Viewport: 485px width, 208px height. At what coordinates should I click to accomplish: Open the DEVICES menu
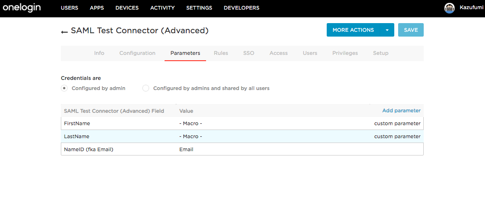coord(127,8)
